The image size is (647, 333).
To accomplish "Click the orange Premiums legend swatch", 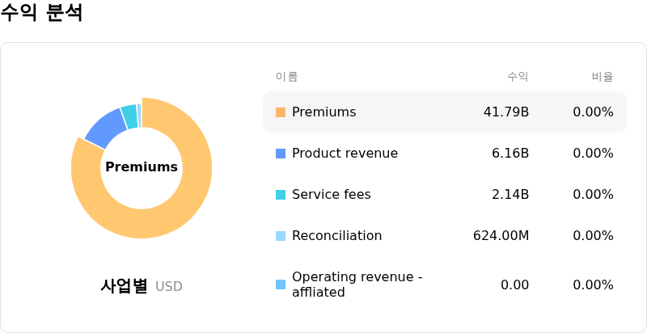I will pyautogui.click(x=281, y=112).
